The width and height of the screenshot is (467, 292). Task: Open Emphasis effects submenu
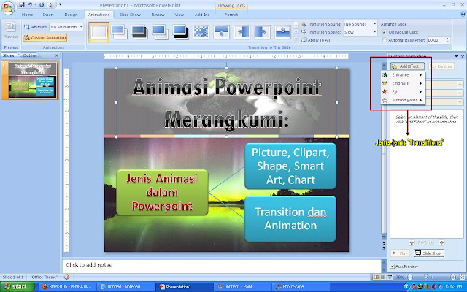coord(402,83)
